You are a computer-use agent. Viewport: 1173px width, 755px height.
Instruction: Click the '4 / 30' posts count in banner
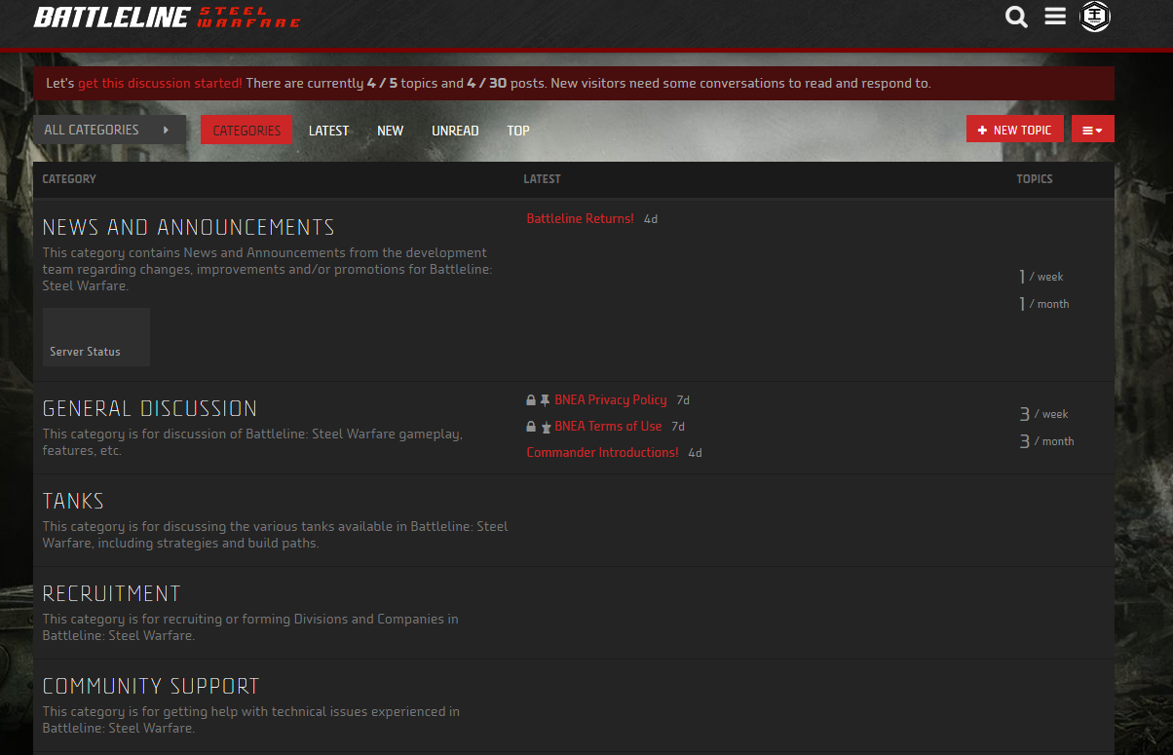pos(487,84)
